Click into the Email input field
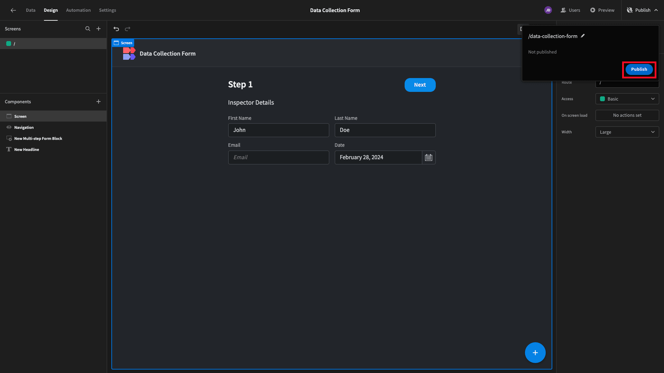The height and width of the screenshot is (373, 664). pos(278,157)
